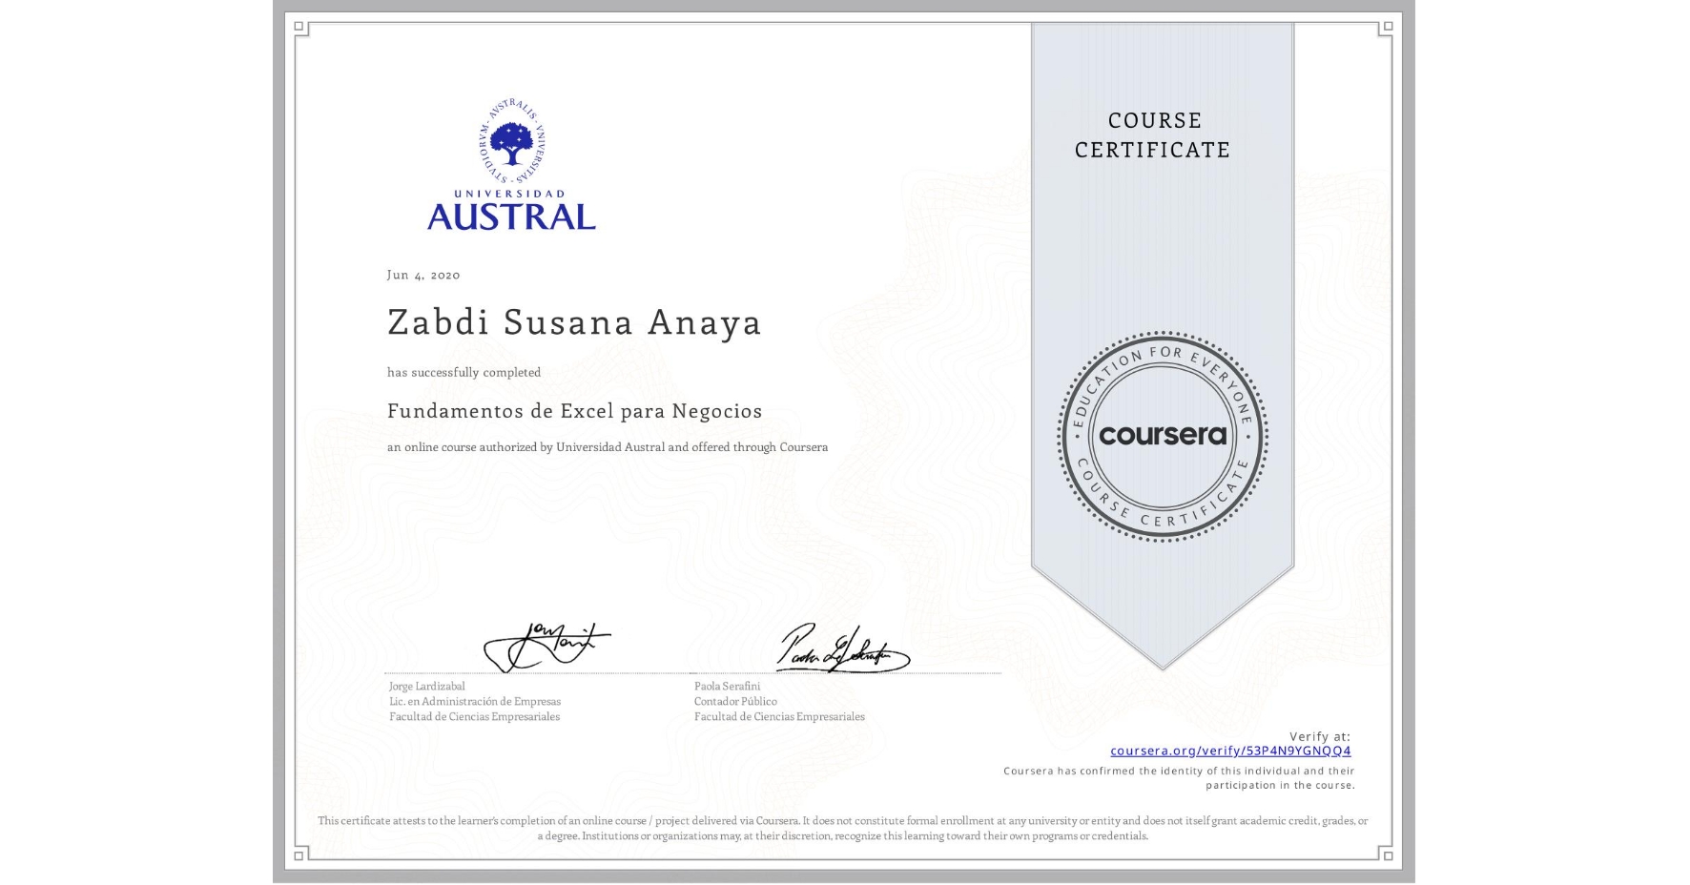Click the bottom-left corner square ornament

[299, 854]
